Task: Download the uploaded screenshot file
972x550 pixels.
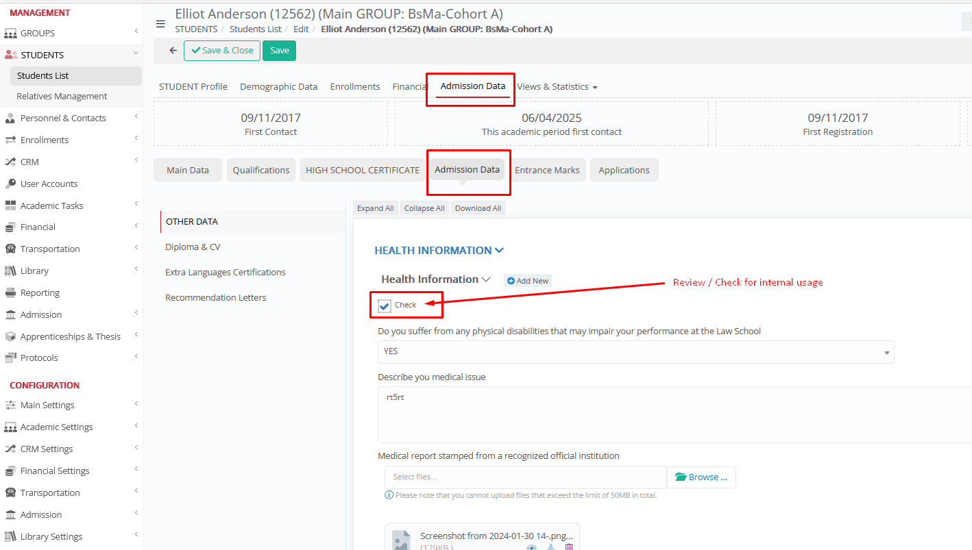Action: [550, 547]
